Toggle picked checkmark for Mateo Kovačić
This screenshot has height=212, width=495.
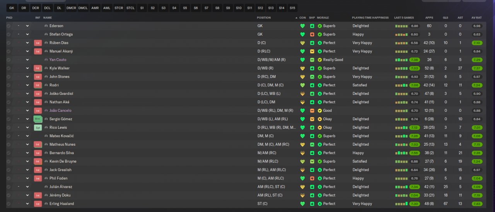tap(9, 136)
